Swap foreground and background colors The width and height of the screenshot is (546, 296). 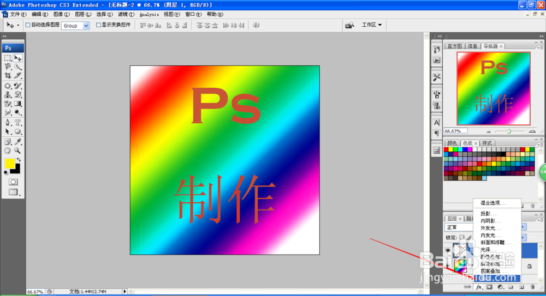[x=19, y=160]
